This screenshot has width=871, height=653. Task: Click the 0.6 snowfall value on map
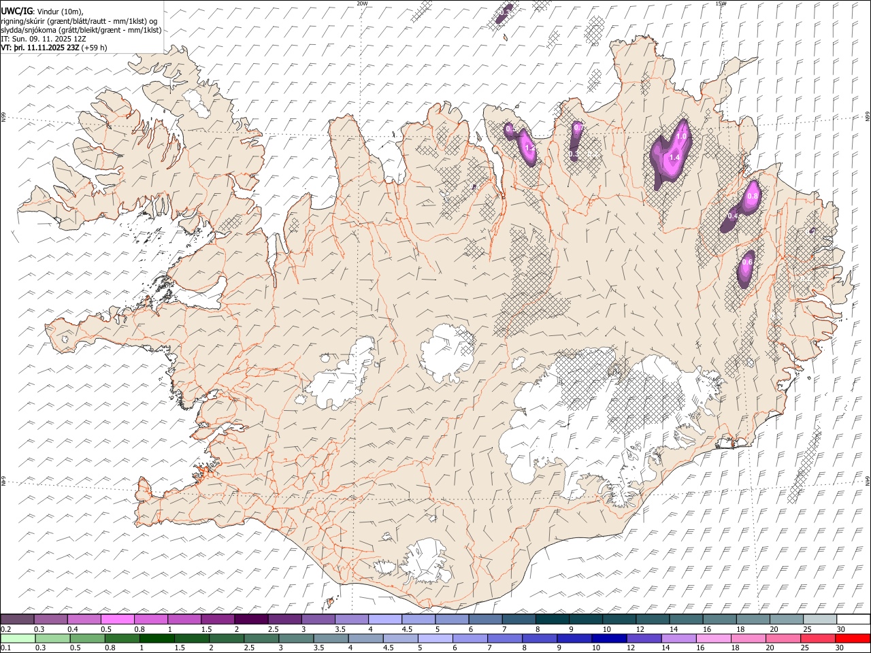(746, 262)
